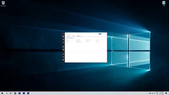Turn off the Firewall toggle switch
Viewport: 169px width, 95px height.
[100, 34]
